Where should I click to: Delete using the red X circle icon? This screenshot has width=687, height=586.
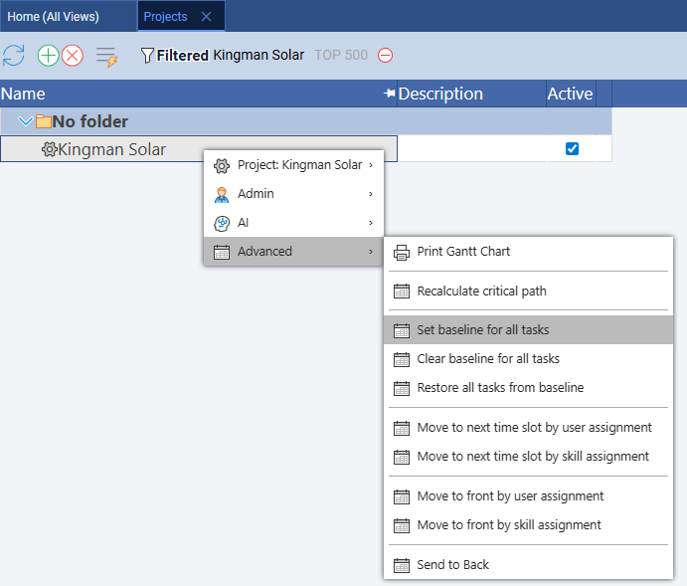click(x=73, y=56)
